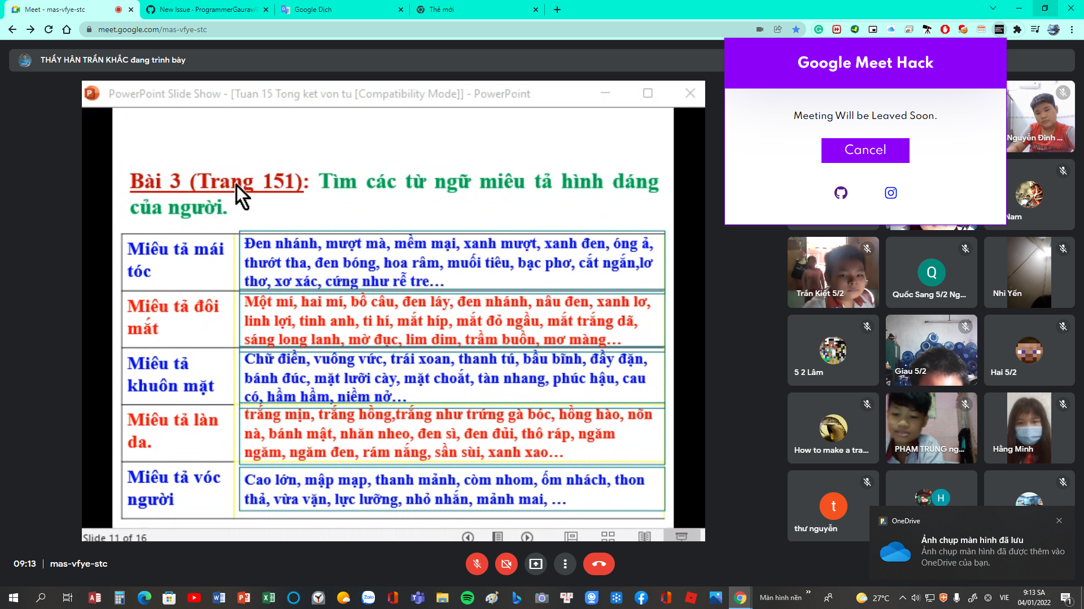This screenshot has width=1084, height=609.
Task: Click the address bar URL field
Action: (395, 29)
